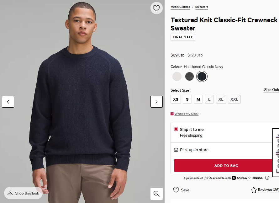Open Reviews via the star icon
The width and height of the screenshot is (279, 203).
click(254, 190)
